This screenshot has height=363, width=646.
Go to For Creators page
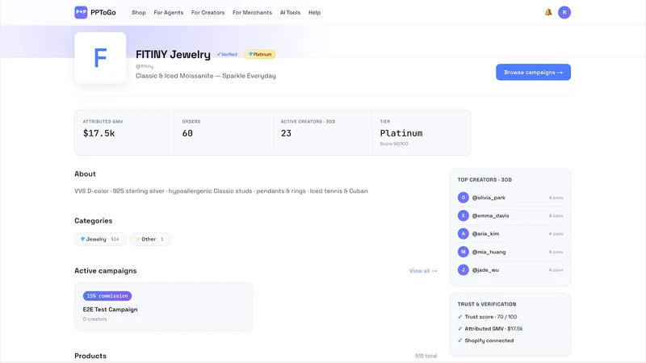[208, 12]
